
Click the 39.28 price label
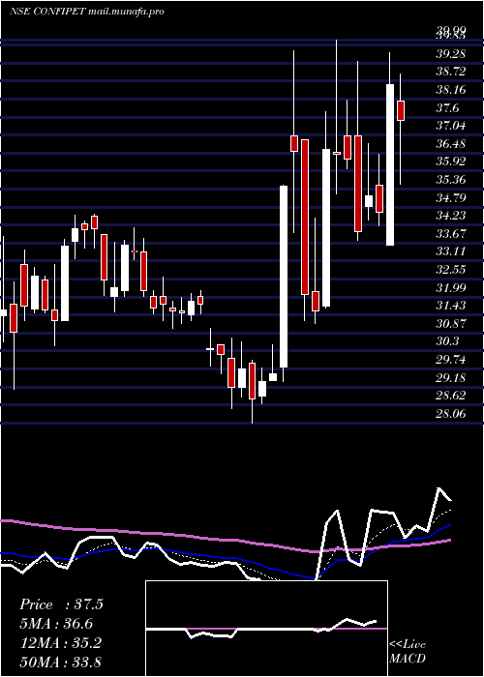(x=451, y=53)
